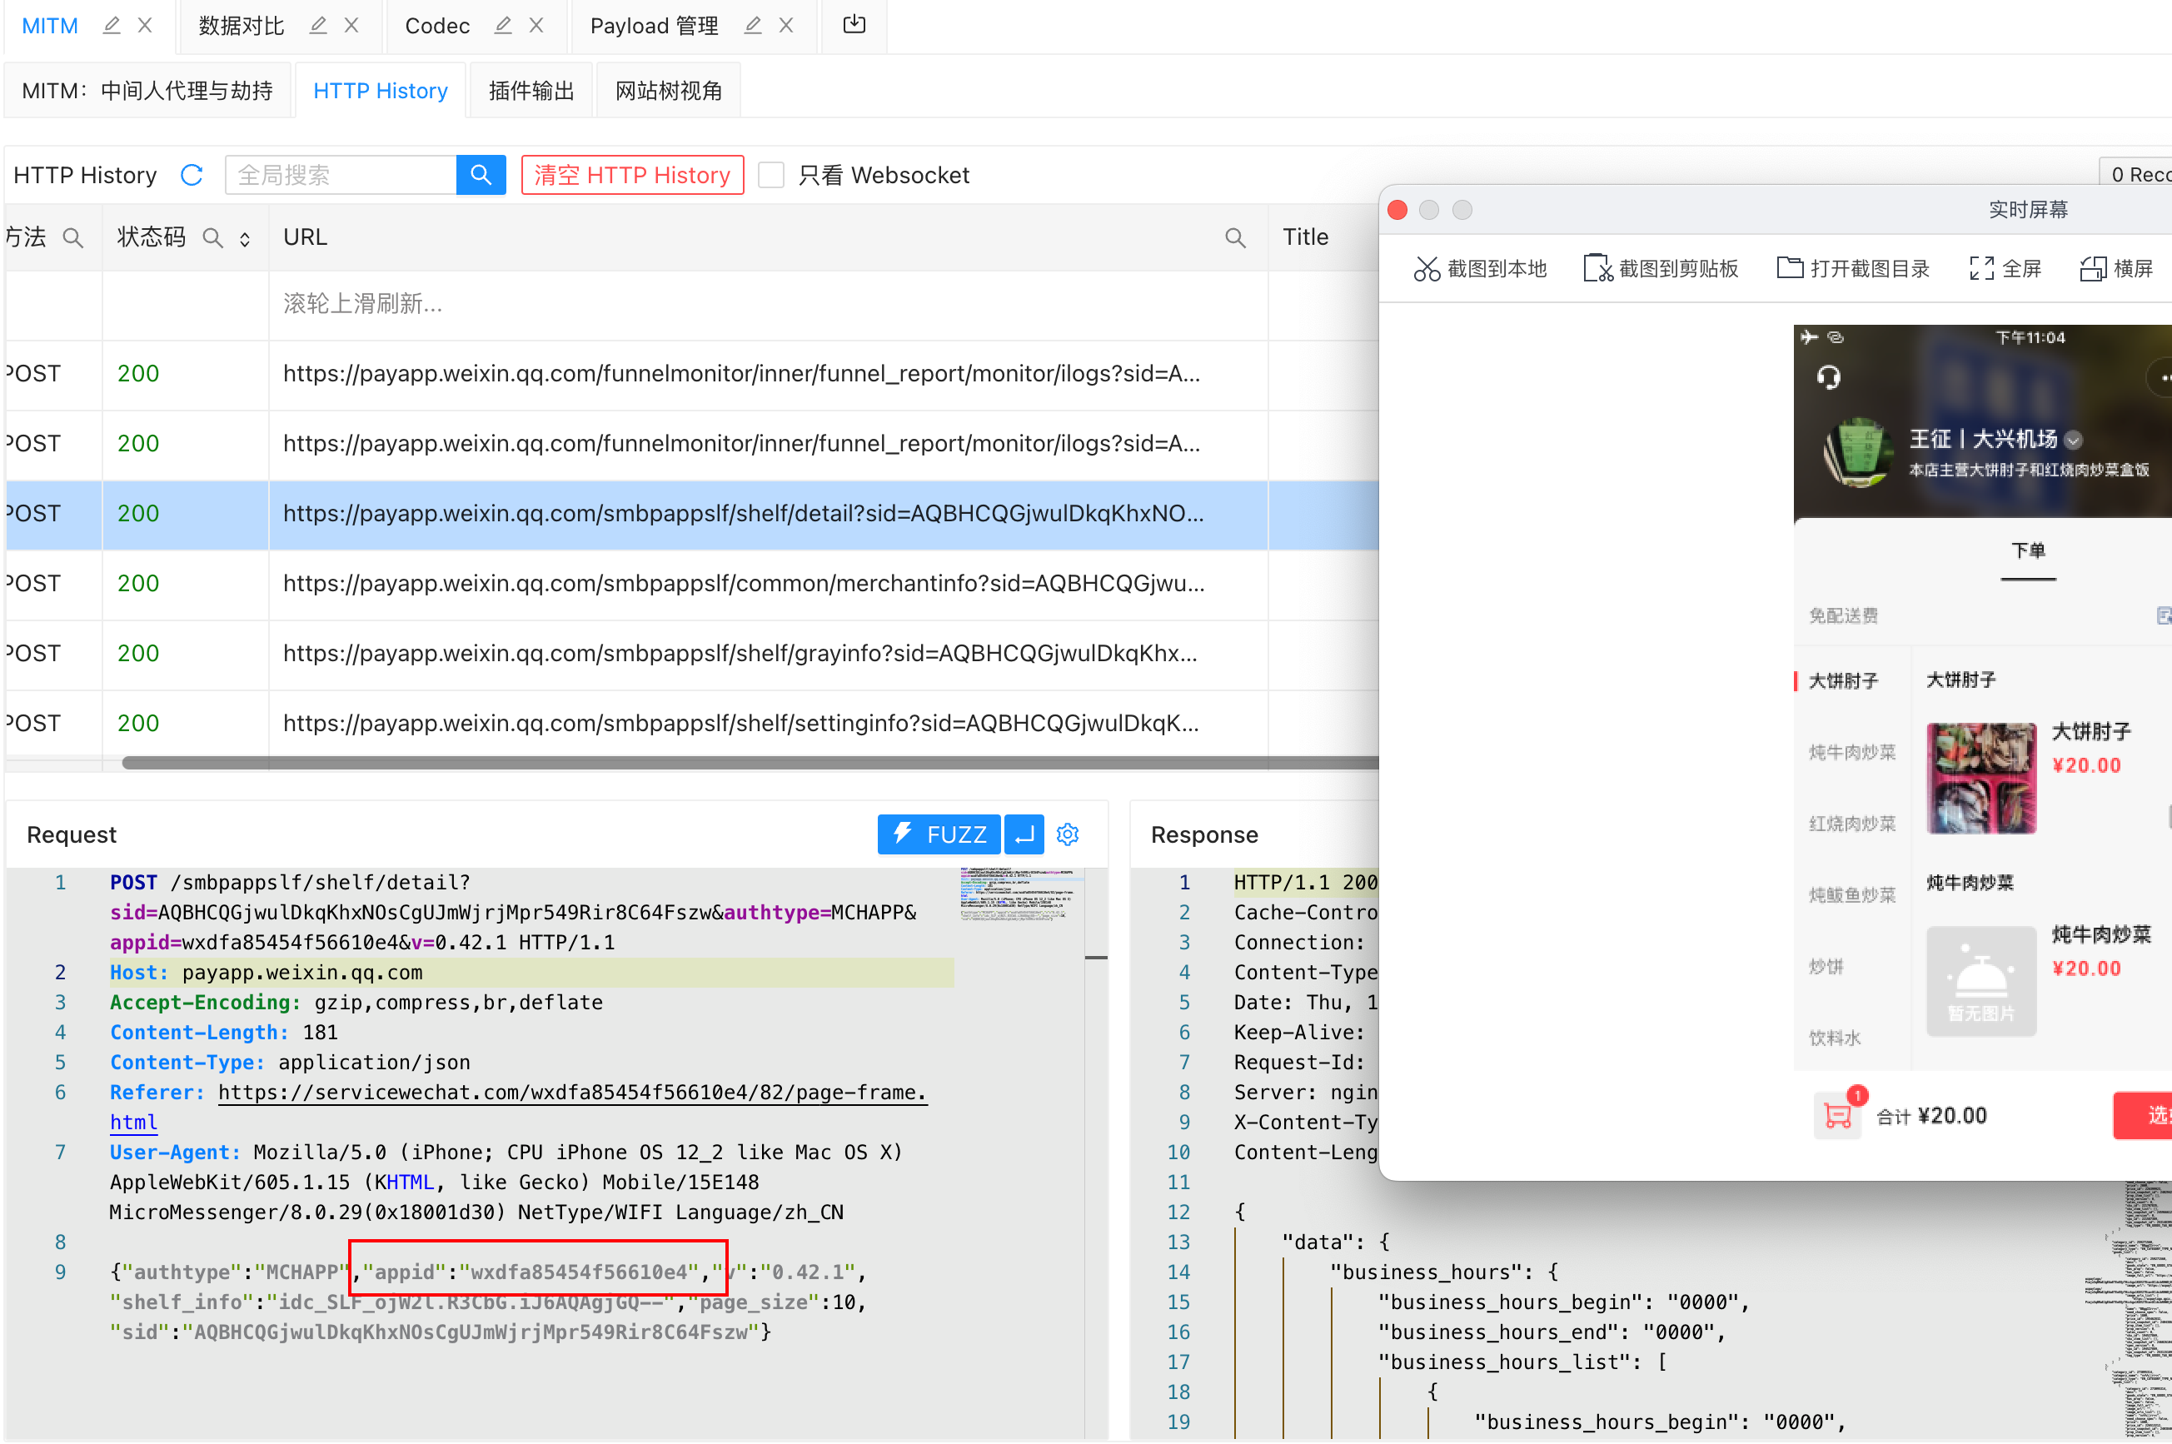The height and width of the screenshot is (1444, 2172).
Task: Click 截图到剪贴板 in 实时屏幕 window
Action: [x=1661, y=269]
